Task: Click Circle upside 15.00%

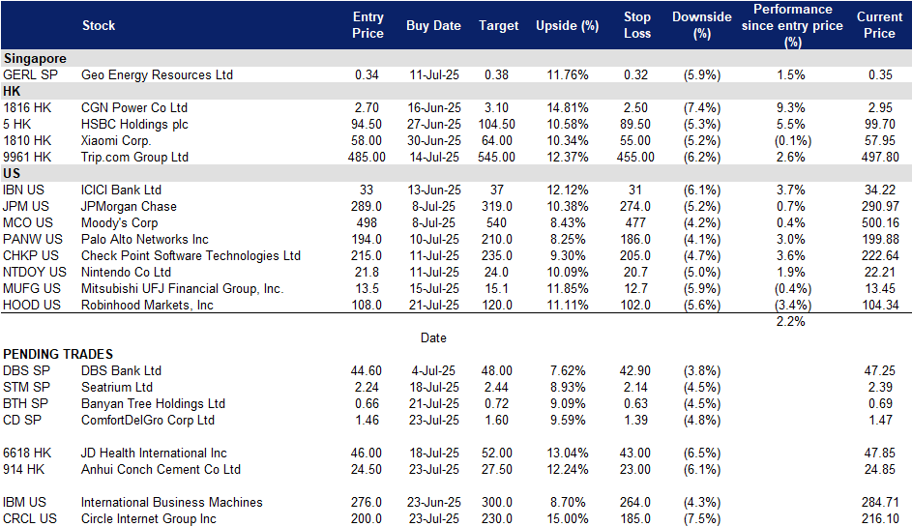Action: [x=567, y=519]
